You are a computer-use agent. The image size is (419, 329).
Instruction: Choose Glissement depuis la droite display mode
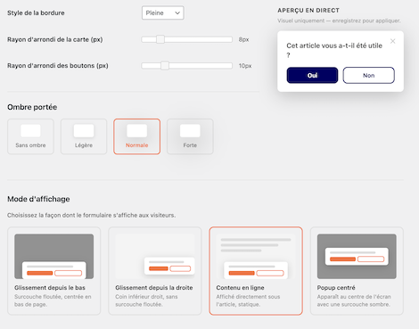point(155,271)
